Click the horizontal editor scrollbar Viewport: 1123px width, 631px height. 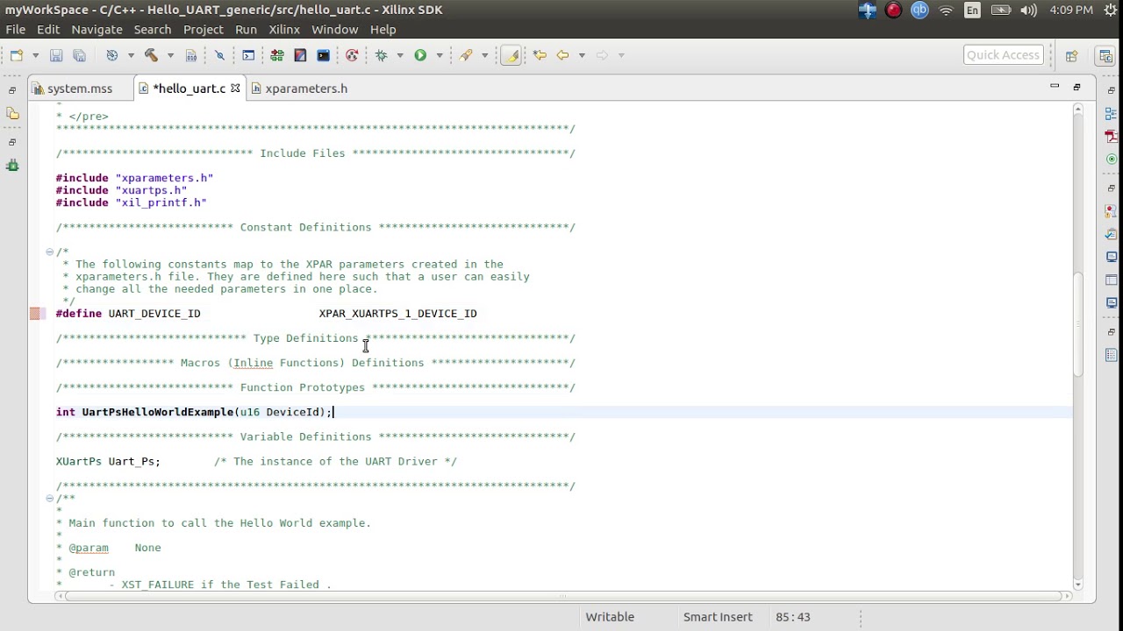tap(561, 596)
